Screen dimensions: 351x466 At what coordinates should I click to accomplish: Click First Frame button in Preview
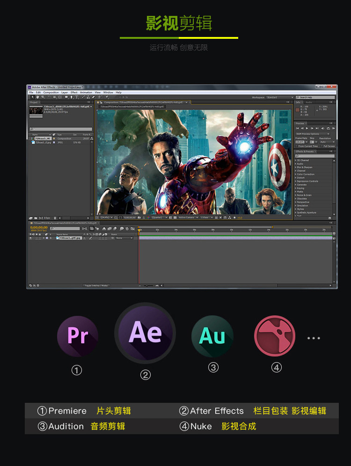pos(297,128)
